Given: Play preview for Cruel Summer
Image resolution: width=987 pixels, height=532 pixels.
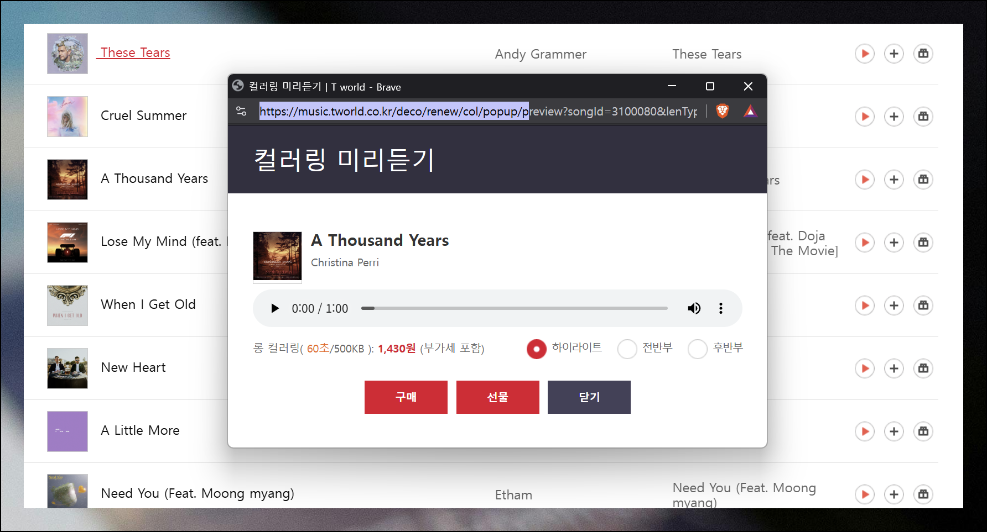Looking at the screenshot, I should [x=865, y=117].
